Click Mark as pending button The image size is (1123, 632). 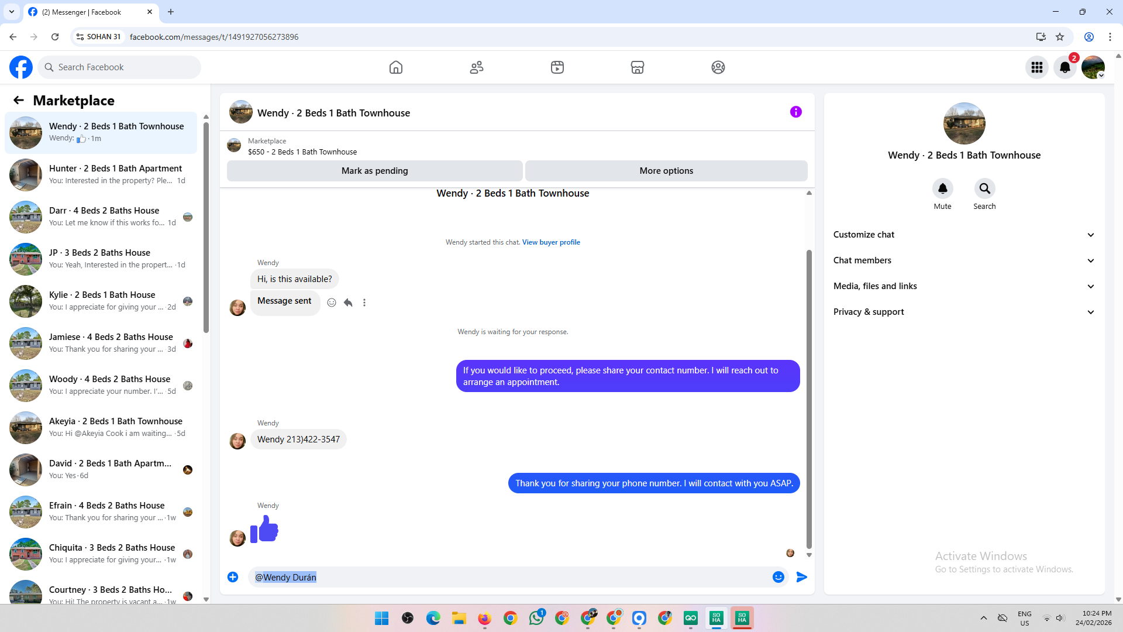coord(374,171)
